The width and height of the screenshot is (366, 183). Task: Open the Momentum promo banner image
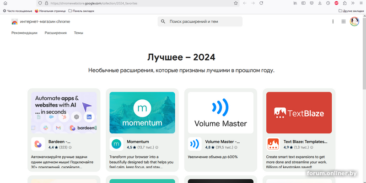click(x=142, y=112)
